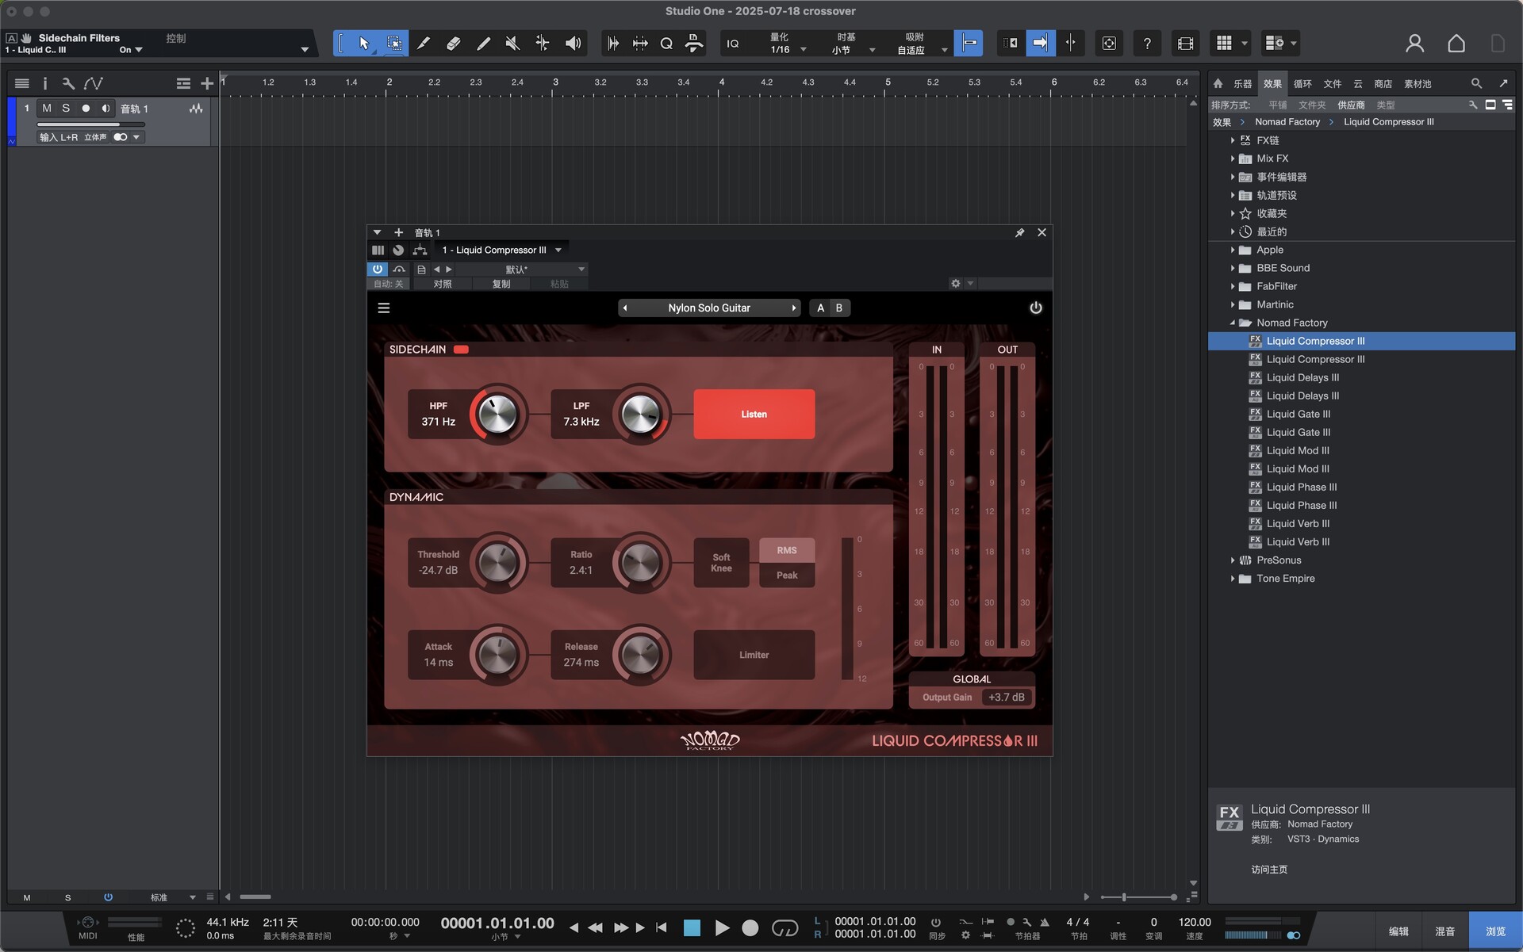Switch to the 文件 browser tab
The image size is (1523, 952).
(1333, 83)
